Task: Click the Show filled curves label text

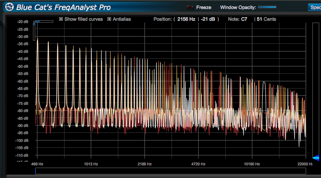Action: click(x=84, y=19)
